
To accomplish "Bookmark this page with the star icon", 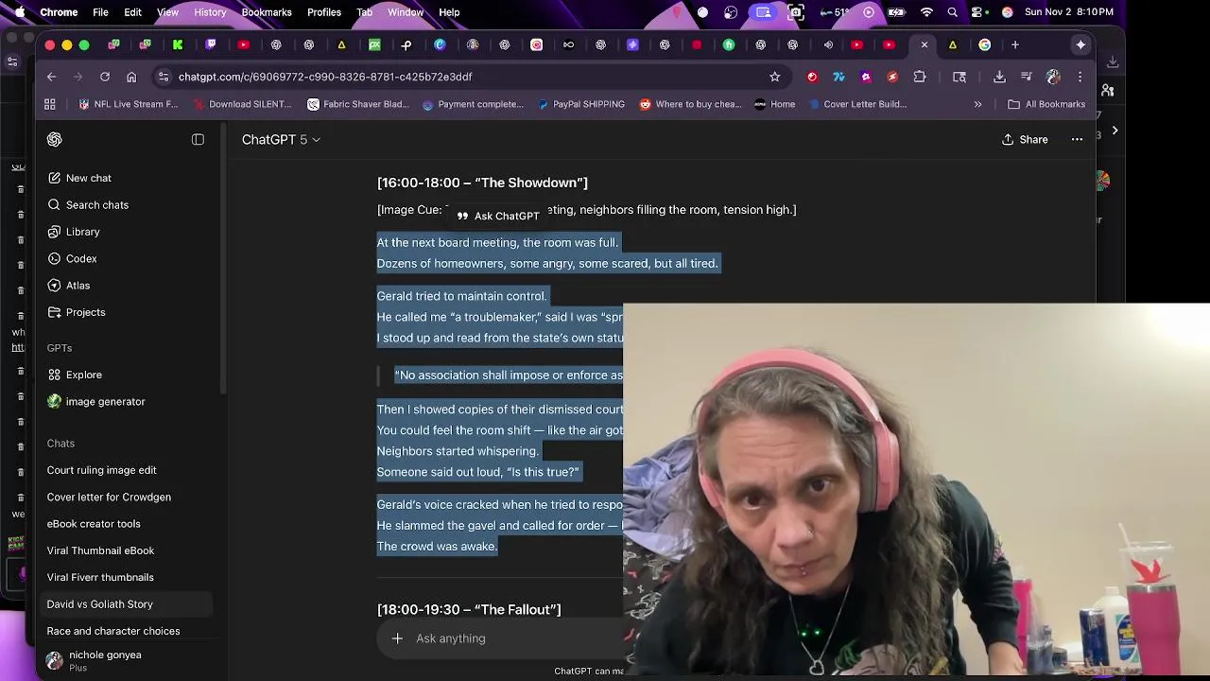I will click(x=774, y=77).
